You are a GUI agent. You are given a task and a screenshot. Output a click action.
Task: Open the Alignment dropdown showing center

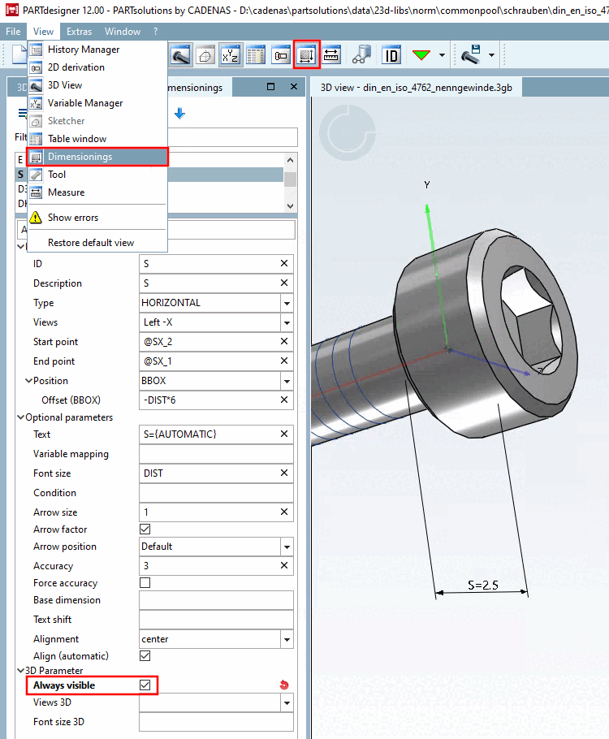click(x=287, y=640)
